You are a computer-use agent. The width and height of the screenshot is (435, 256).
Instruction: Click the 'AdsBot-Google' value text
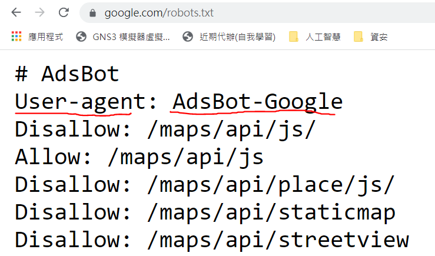point(257,102)
